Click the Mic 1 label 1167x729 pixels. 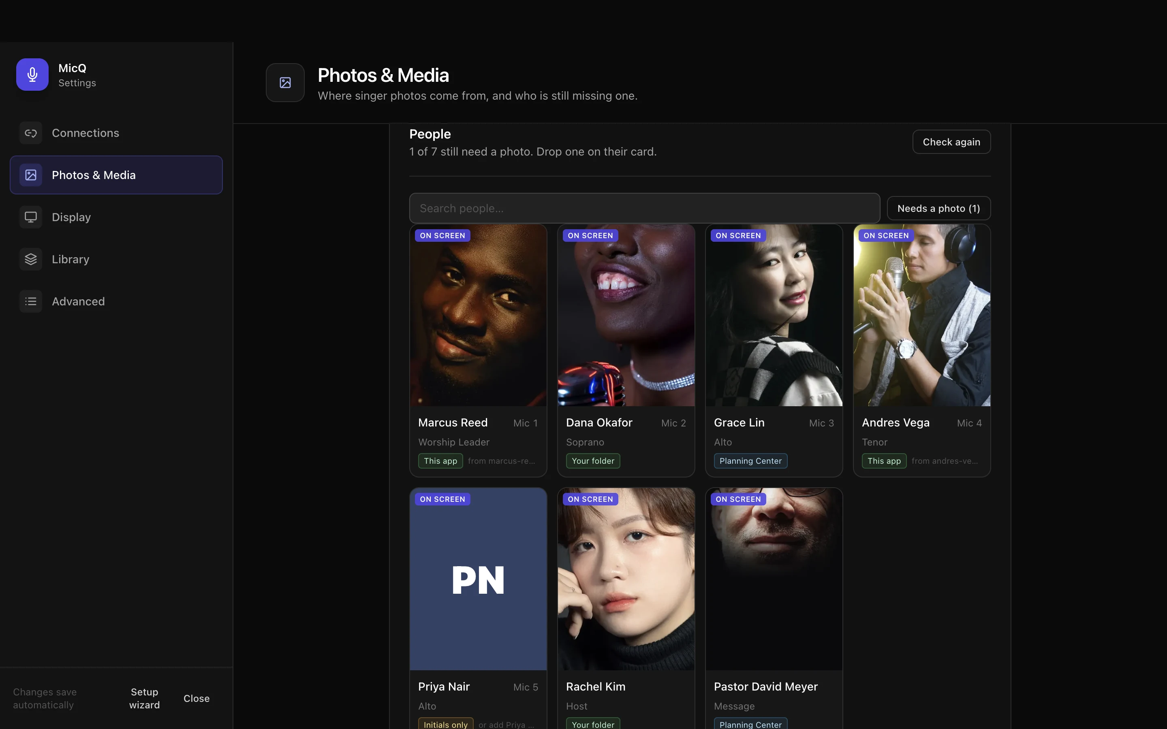pos(525,423)
